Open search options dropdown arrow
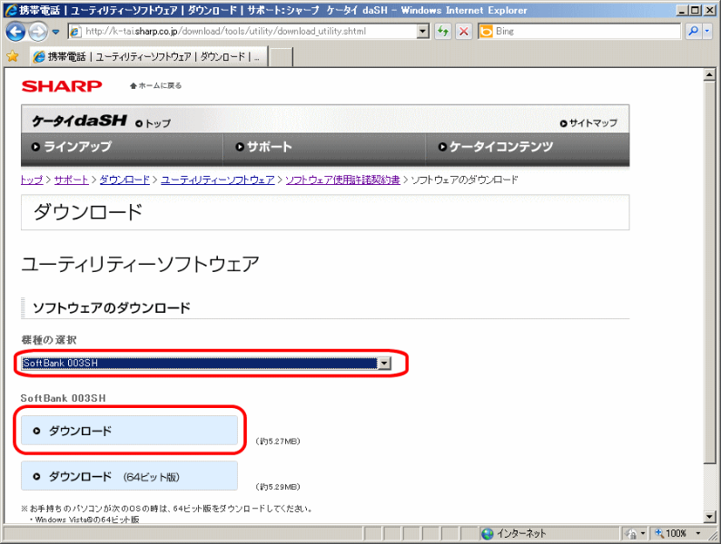 (x=707, y=31)
